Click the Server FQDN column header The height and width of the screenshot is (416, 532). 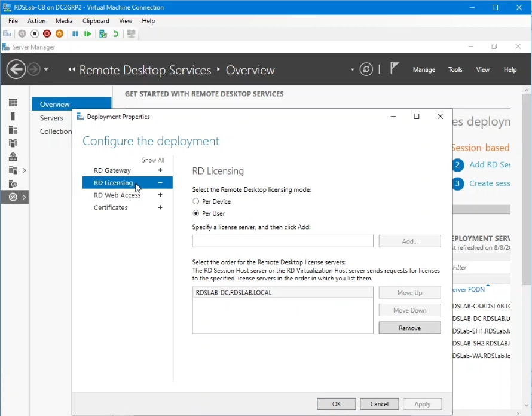point(469,289)
